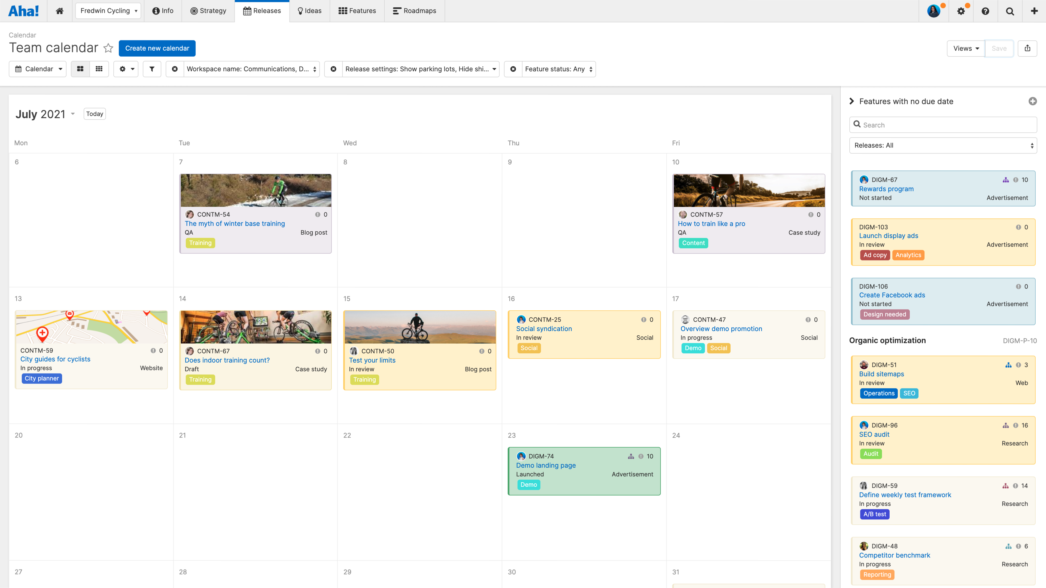
Task: Open account settings gear in the top right
Action: click(961, 11)
